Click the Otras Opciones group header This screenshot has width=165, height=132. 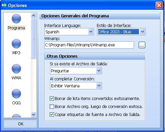pyautogui.click(x=95, y=56)
